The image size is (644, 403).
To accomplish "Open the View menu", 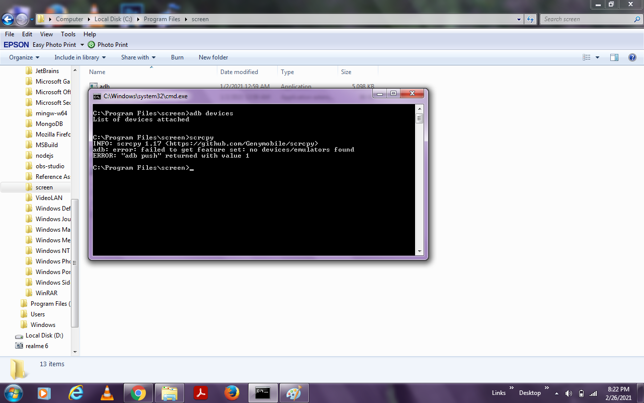I will pyautogui.click(x=46, y=34).
